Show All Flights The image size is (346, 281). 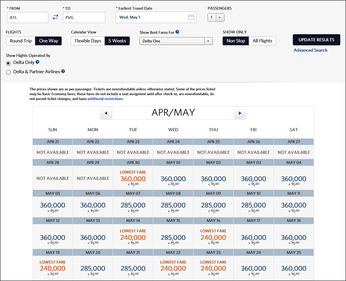click(x=262, y=41)
